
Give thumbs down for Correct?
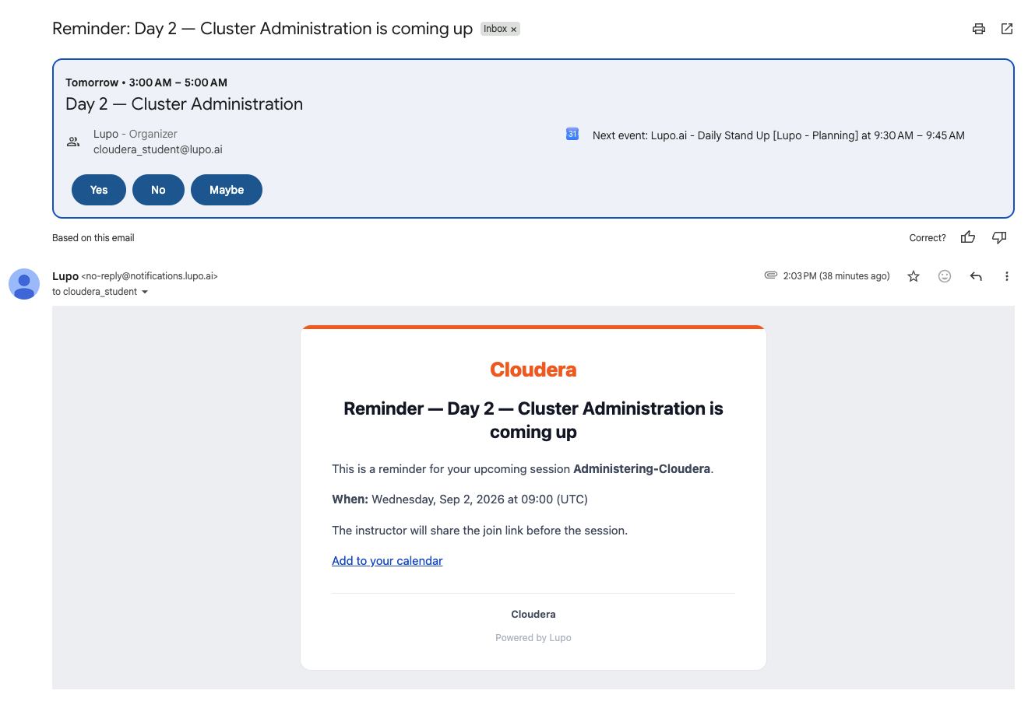(x=999, y=237)
